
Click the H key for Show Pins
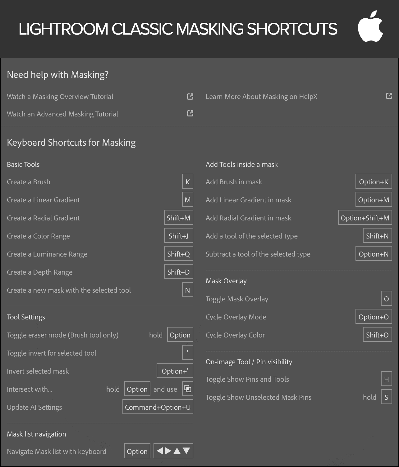tap(387, 379)
